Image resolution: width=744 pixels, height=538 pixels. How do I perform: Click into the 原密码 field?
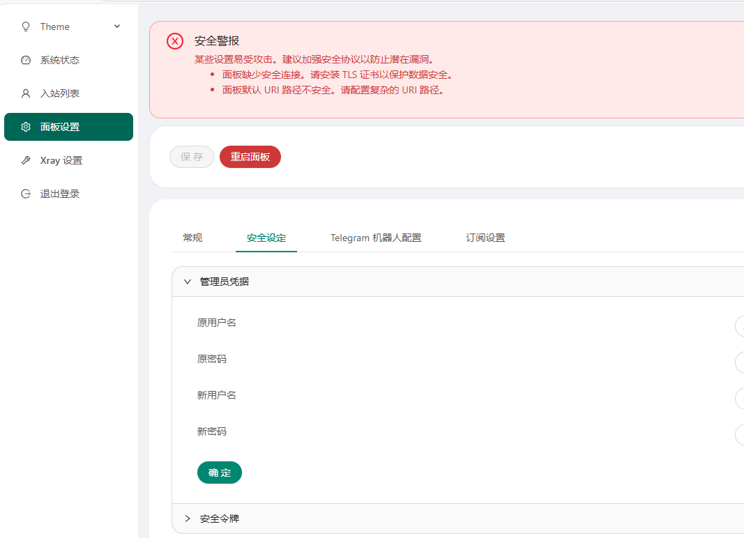[739, 362]
